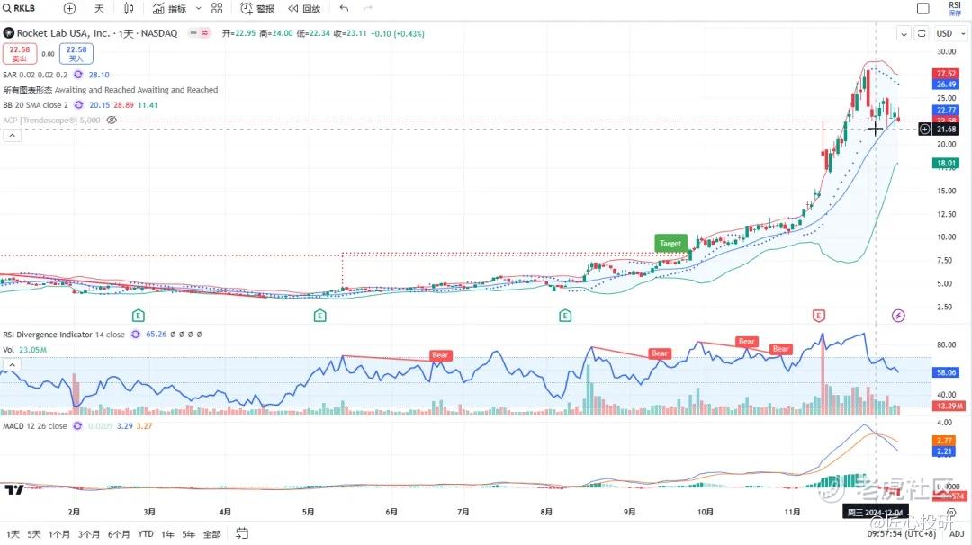Start bar replay with 回放
This screenshot has width=972, height=545.
pyautogui.click(x=304, y=8)
